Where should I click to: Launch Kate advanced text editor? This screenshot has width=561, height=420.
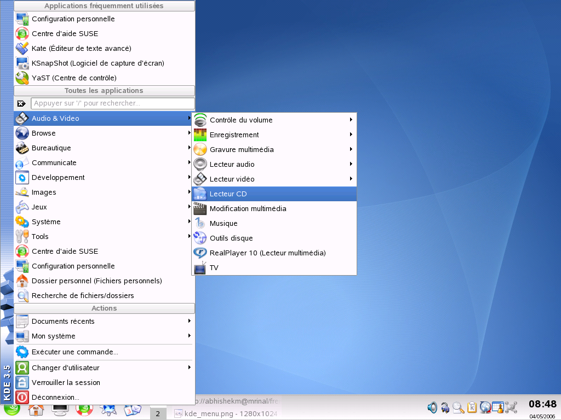[104, 48]
